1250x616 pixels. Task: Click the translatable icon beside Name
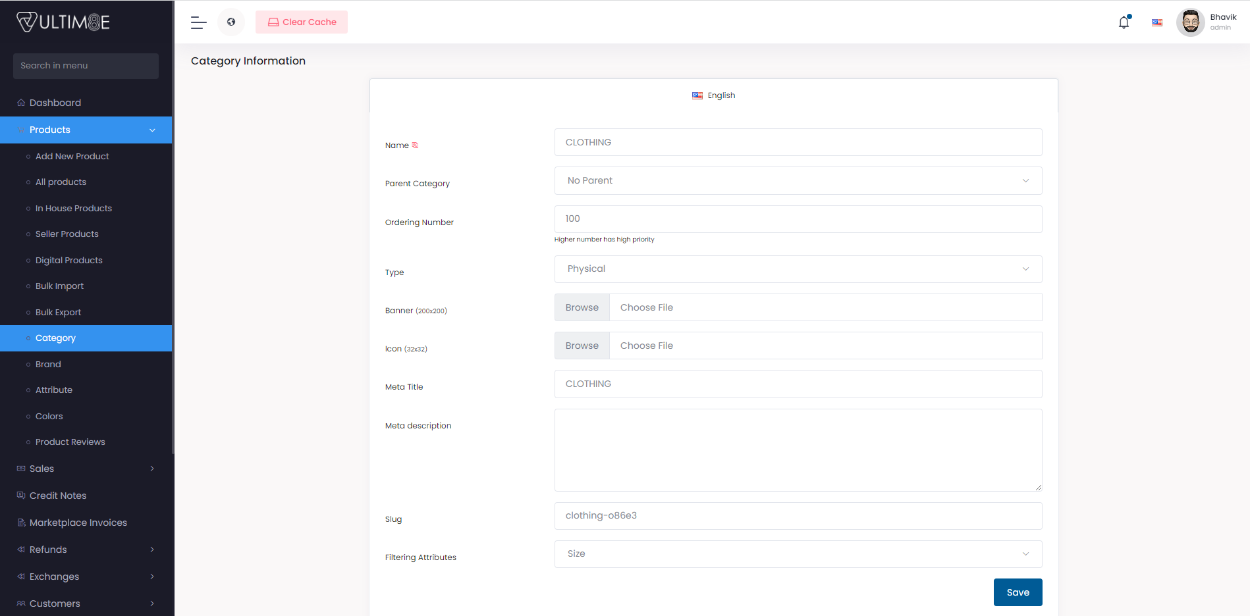tap(415, 145)
